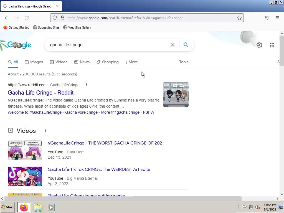Image resolution: width=284 pixels, height=213 pixels.
Task: Click the Show desktop icon in tray
Action: point(281,207)
